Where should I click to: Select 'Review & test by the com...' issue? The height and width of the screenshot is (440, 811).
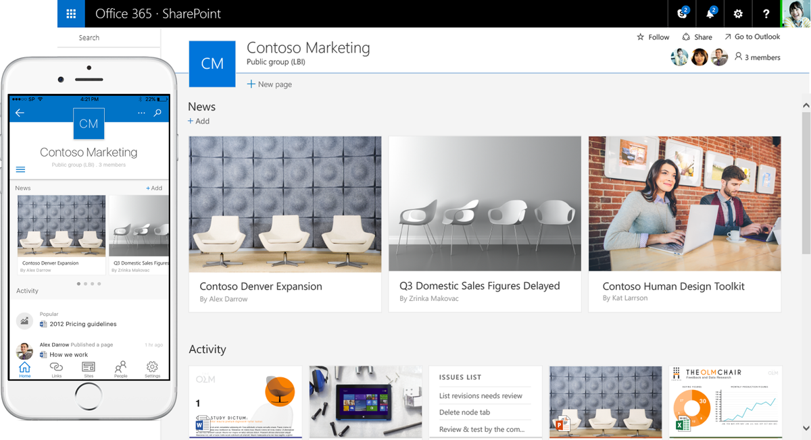pyautogui.click(x=482, y=429)
